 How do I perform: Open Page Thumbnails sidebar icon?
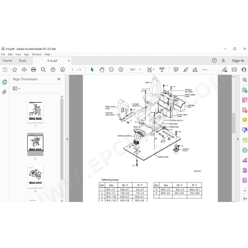point(5,82)
